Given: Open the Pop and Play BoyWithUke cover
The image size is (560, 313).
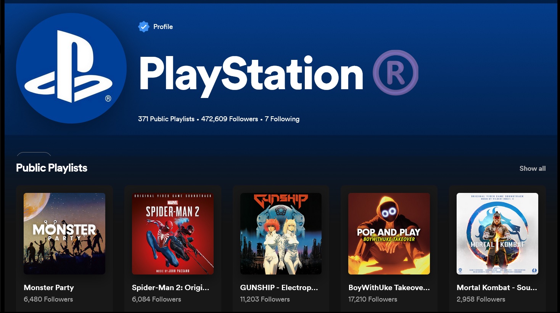Looking at the screenshot, I should coord(389,233).
